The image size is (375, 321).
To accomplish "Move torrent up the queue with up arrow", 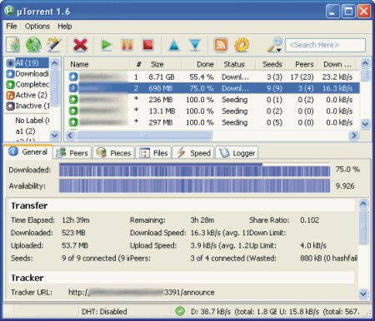I will pyautogui.click(x=174, y=45).
